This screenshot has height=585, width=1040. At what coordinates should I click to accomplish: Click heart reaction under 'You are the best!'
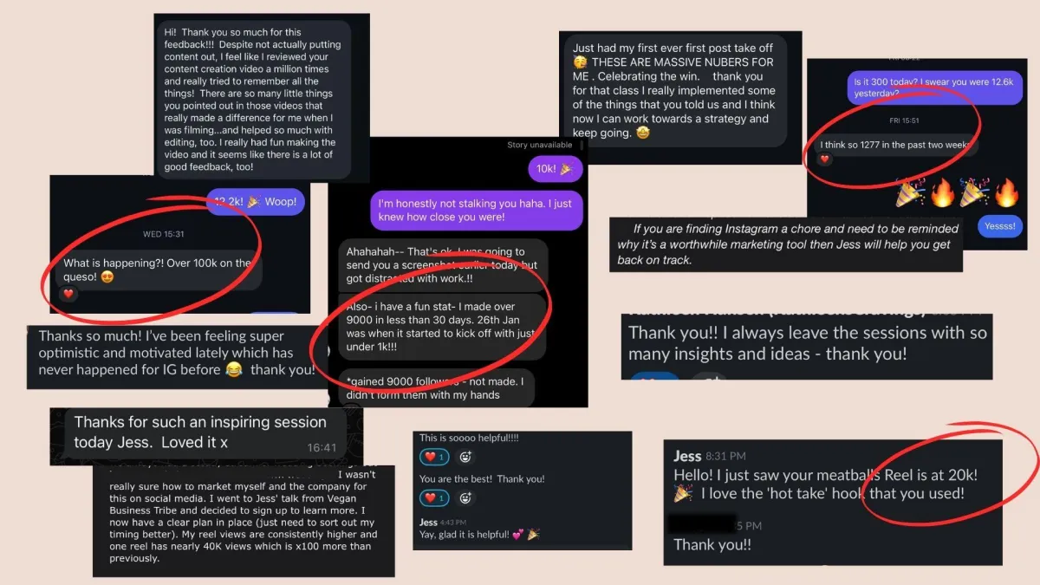(435, 497)
